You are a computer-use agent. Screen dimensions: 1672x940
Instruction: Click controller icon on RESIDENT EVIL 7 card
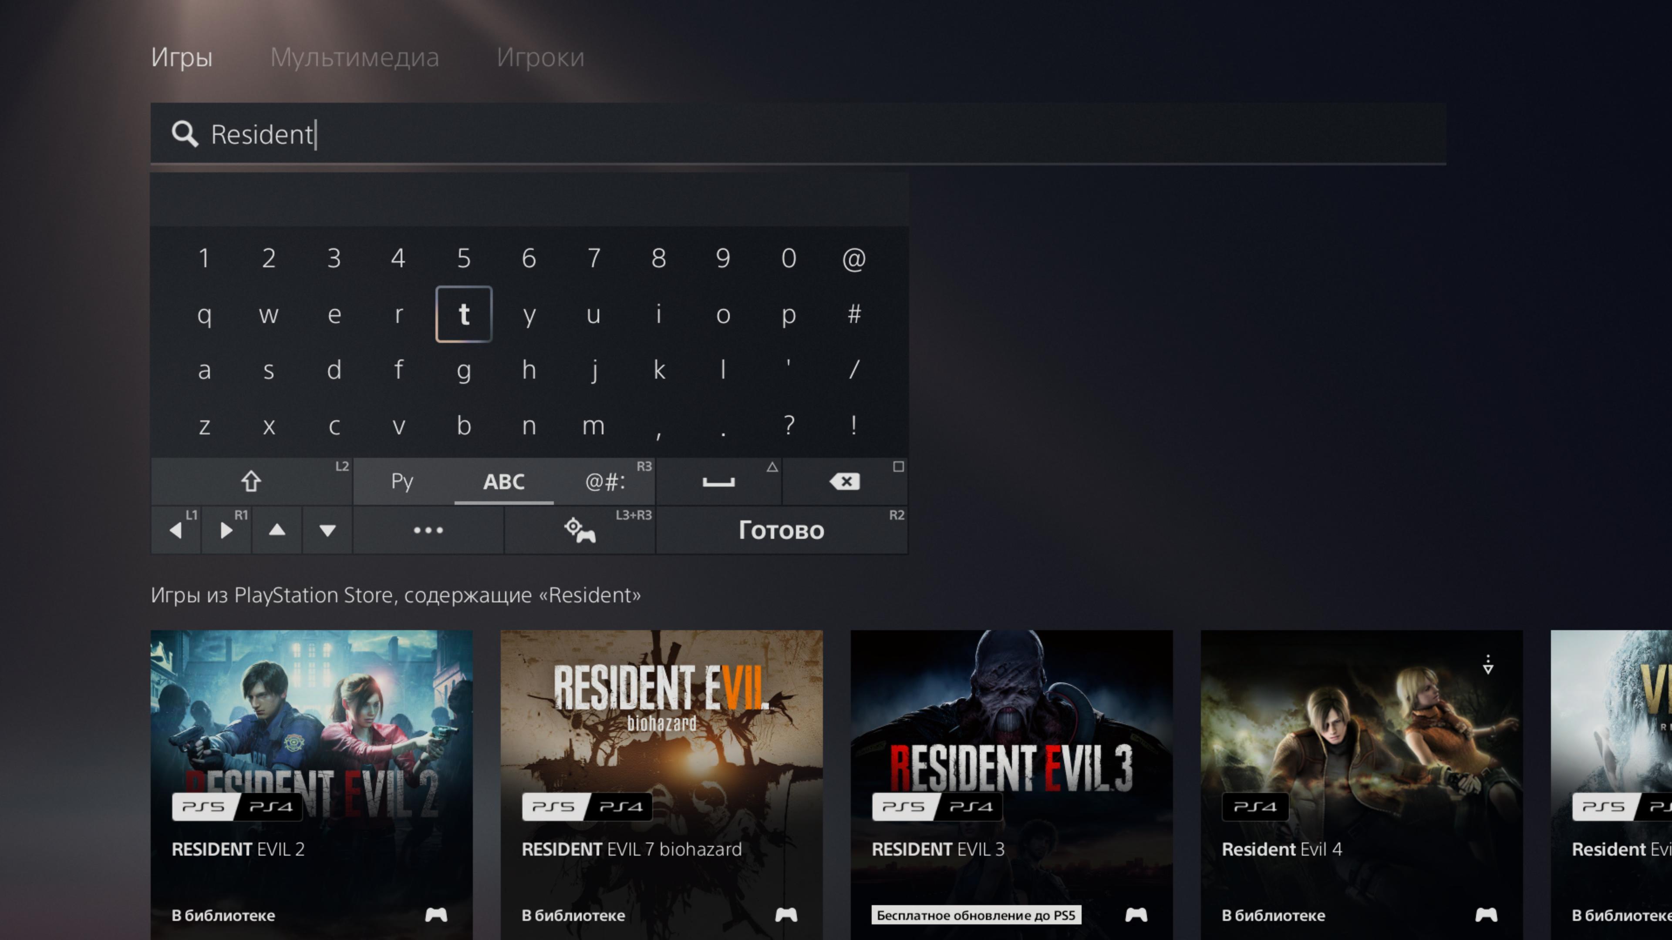click(786, 915)
